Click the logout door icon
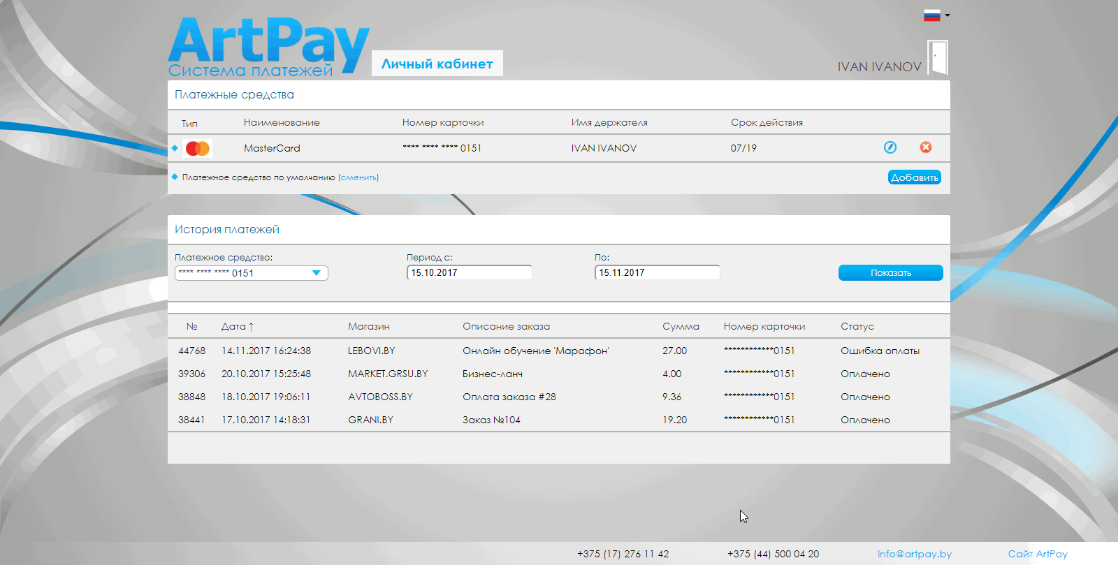 tap(938, 57)
